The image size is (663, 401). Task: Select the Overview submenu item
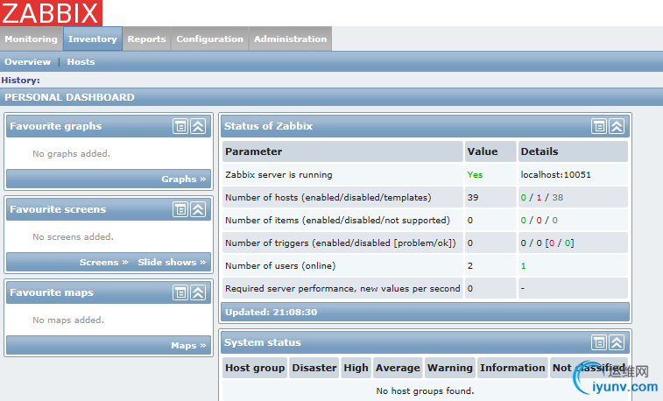click(x=27, y=61)
